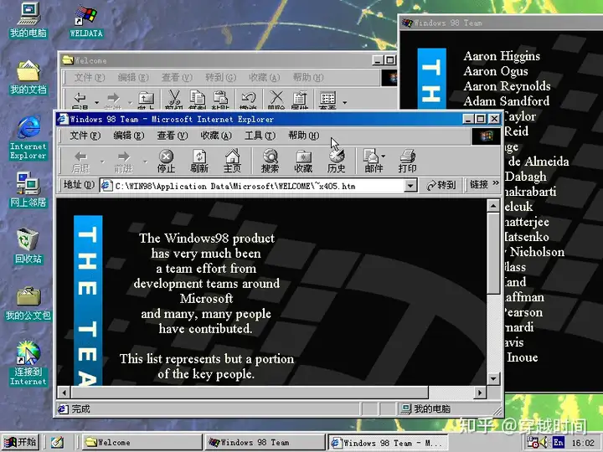This screenshot has height=452, width=603.
Task: Open the 编辑 menu in Internet Explorer
Action: tap(128, 136)
